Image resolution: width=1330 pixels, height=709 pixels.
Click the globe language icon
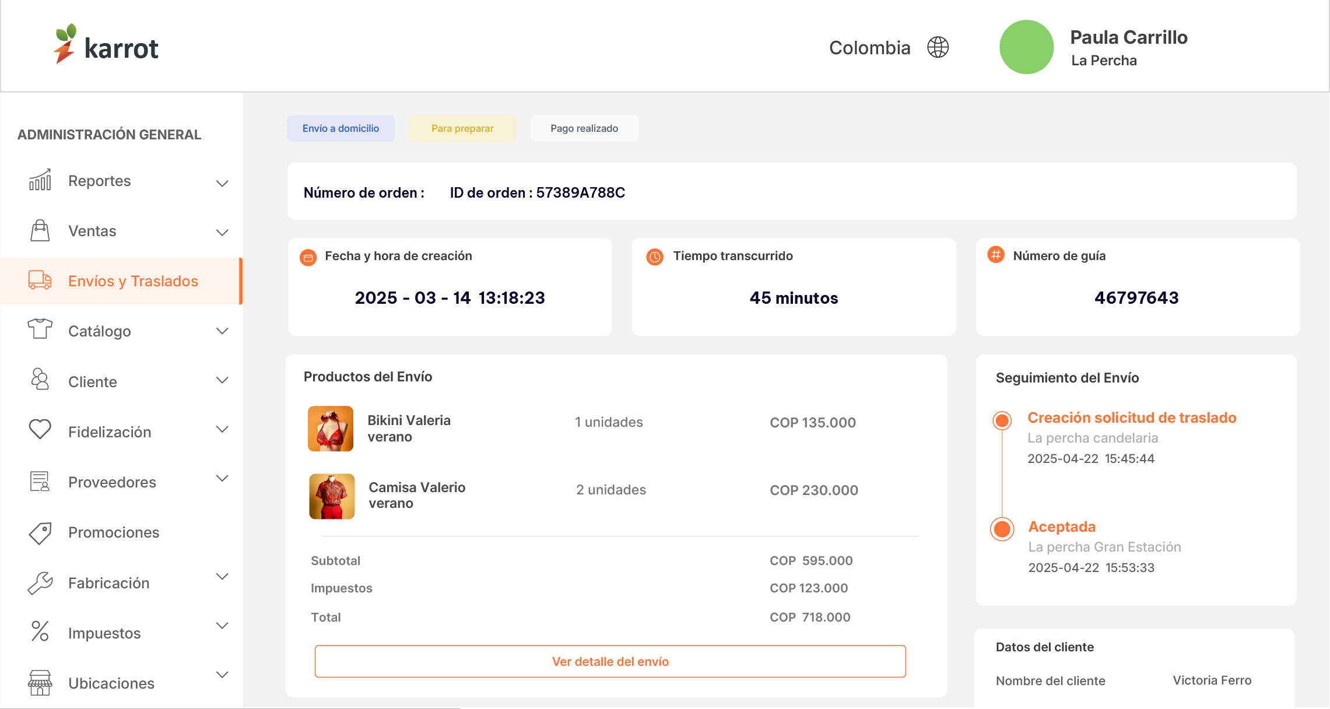click(938, 47)
